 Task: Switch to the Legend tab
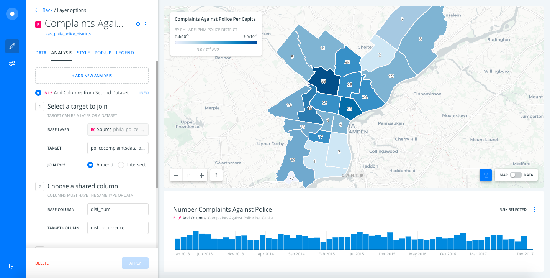(x=125, y=53)
